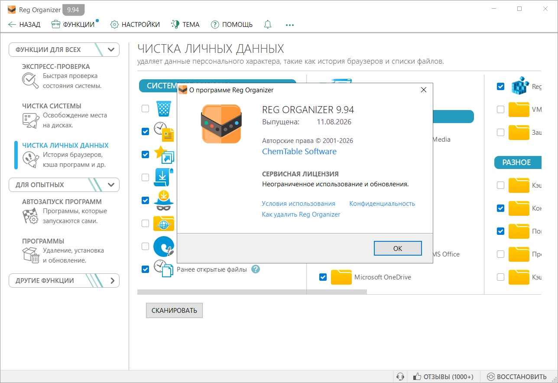Click the recycle bin icon in the list
The height and width of the screenshot is (383, 558).
[x=164, y=109]
